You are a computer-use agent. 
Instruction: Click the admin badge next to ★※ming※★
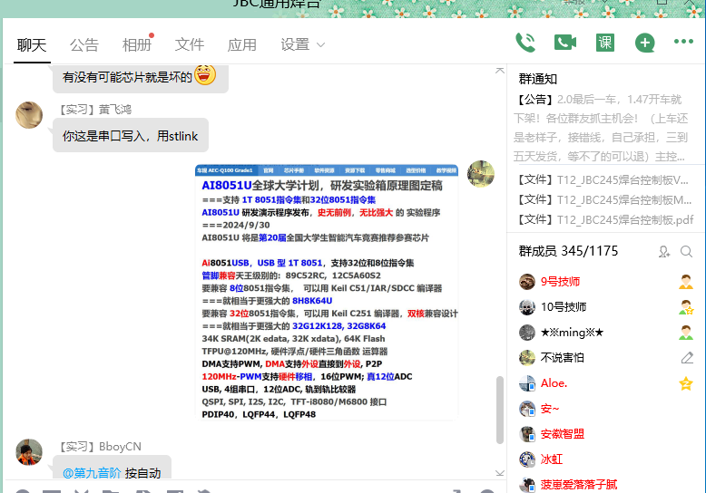tap(686, 333)
